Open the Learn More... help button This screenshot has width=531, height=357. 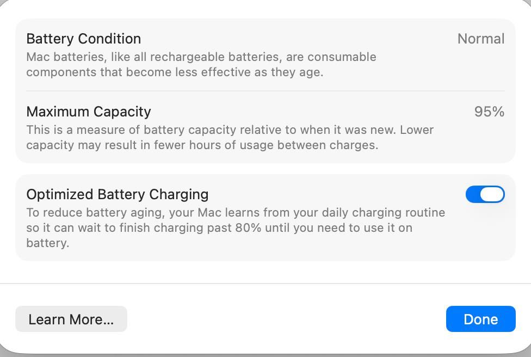(71, 319)
